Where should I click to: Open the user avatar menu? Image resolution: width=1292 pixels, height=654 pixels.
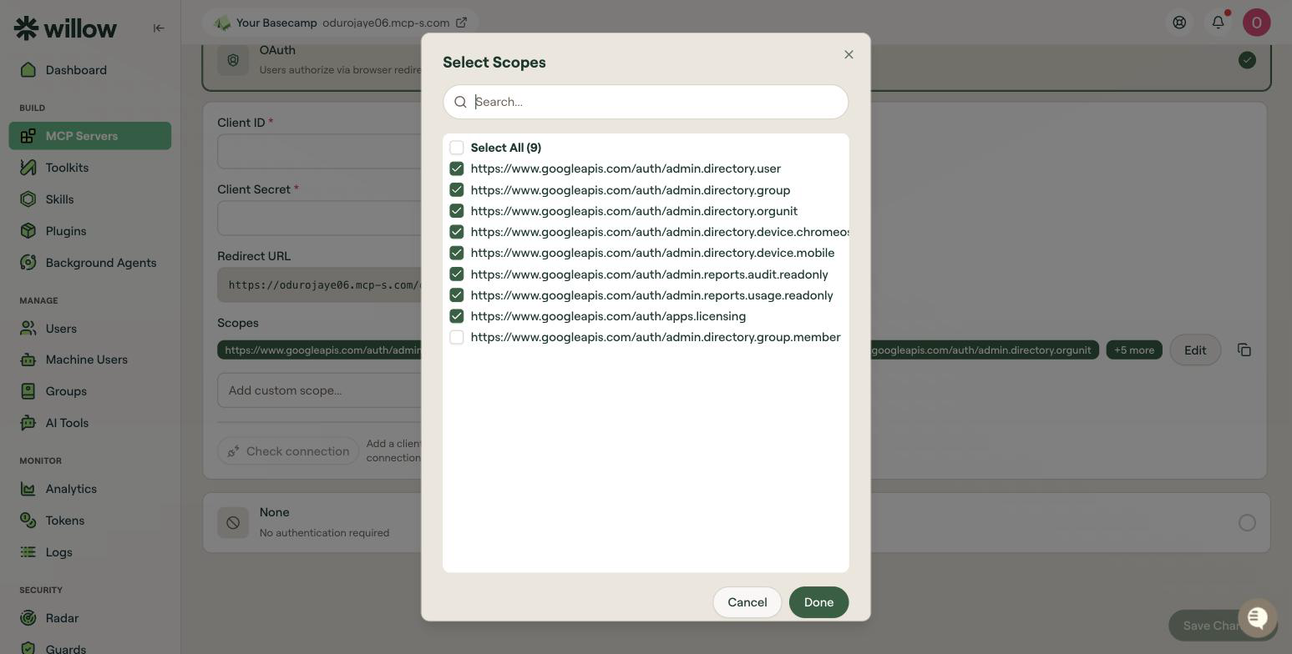coord(1256,22)
